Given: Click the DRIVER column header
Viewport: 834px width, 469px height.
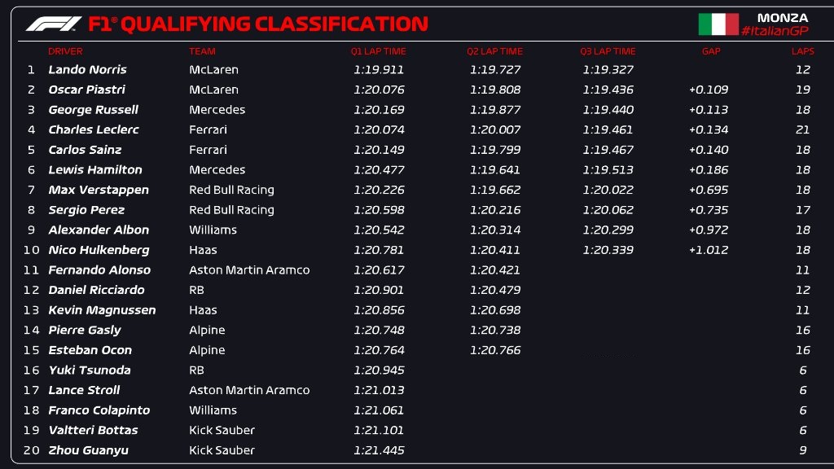Looking at the screenshot, I should click(65, 51).
